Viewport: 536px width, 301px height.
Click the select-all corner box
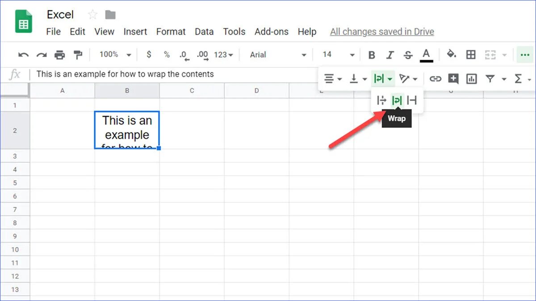(x=15, y=91)
